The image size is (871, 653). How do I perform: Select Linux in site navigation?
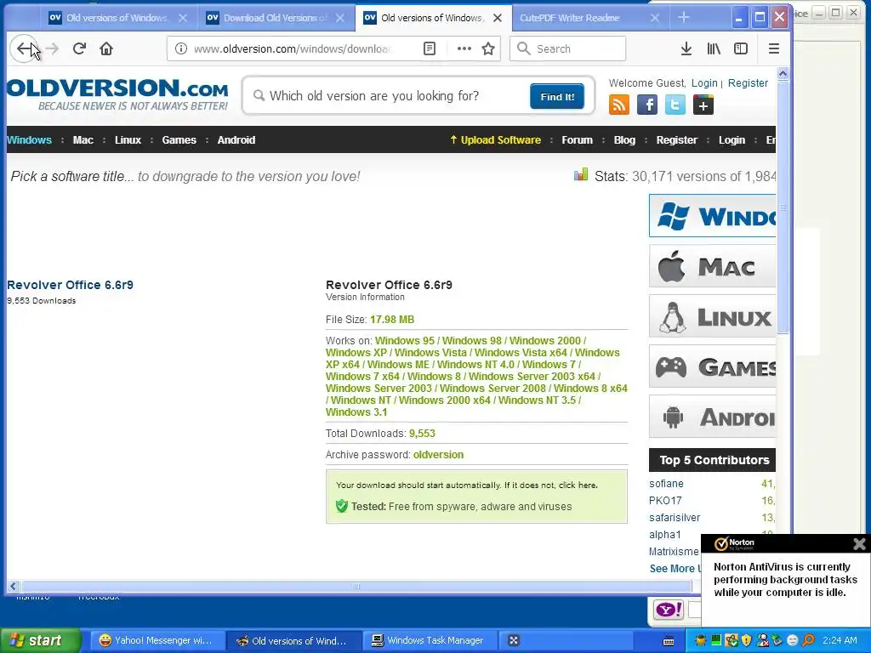tap(128, 140)
